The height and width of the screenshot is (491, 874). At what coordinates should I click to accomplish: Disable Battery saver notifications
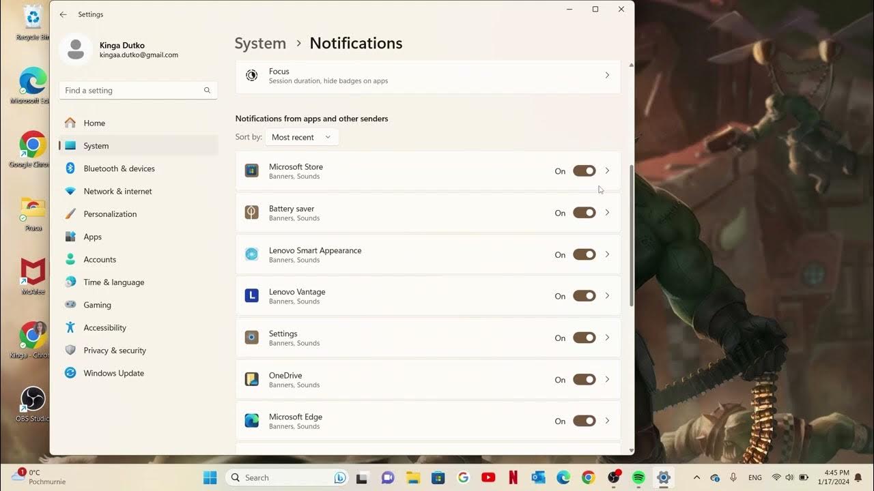click(x=584, y=212)
